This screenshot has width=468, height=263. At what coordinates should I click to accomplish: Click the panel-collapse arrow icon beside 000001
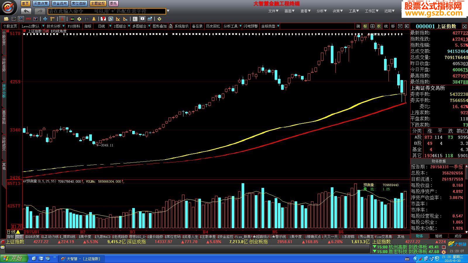407,26
